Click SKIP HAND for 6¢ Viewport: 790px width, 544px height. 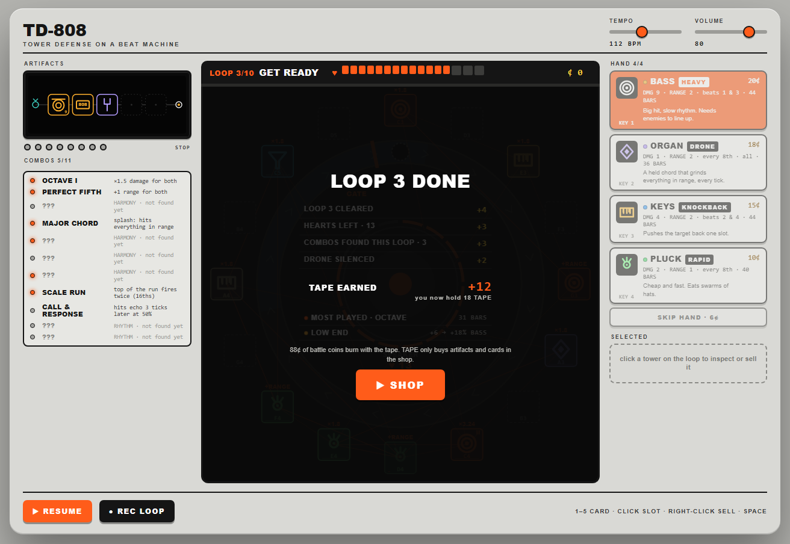pyautogui.click(x=688, y=317)
